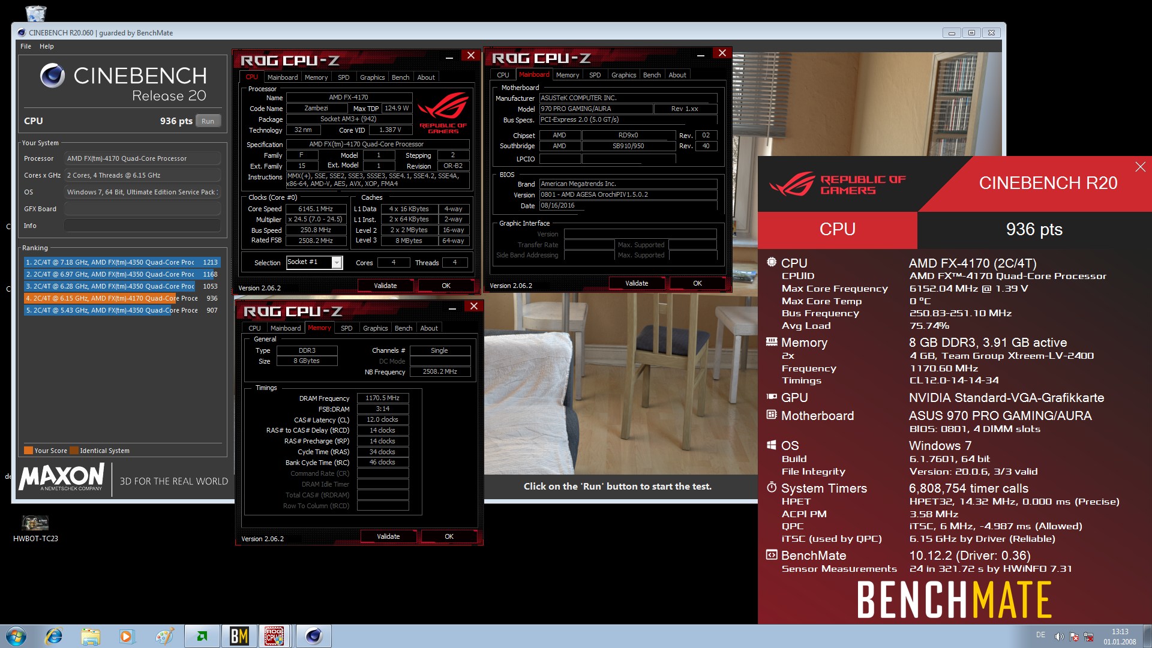Select SPD tab in top-left CPU-Z window
This screenshot has width=1152, height=648.
[x=343, y=77]
